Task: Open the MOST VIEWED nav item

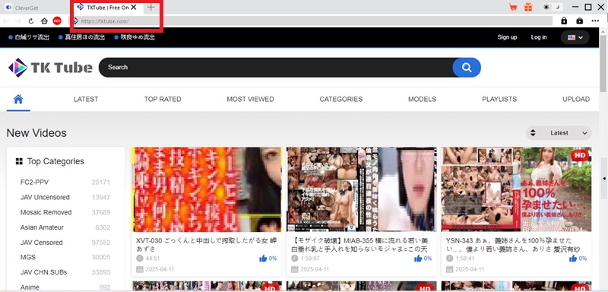Action: point(250,100)
